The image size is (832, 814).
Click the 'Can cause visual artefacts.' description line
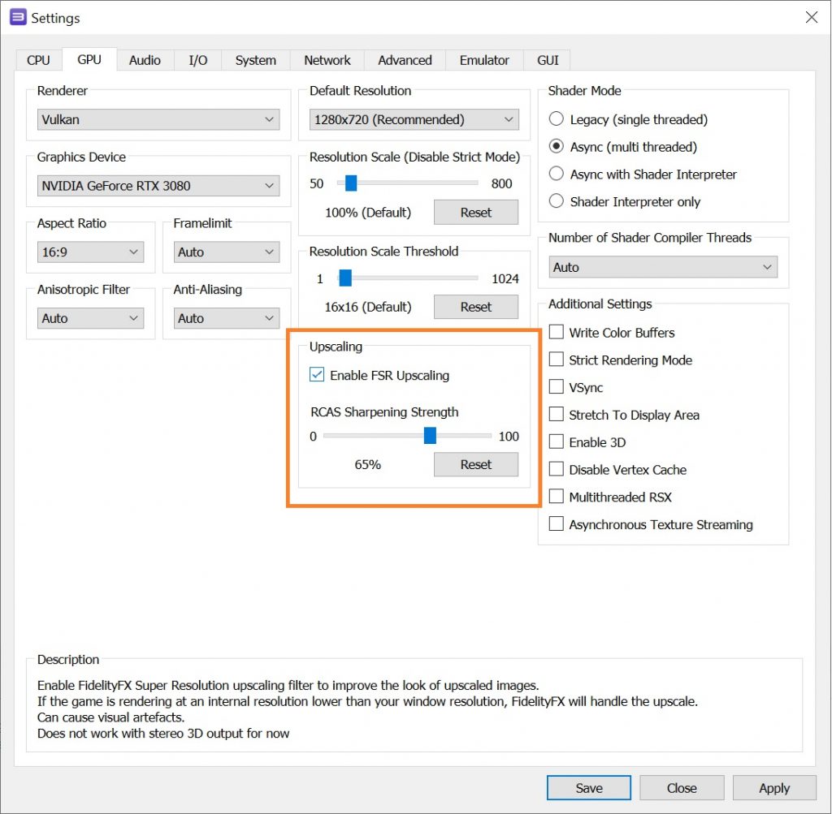pyautogui.click(x=110, y=717)
